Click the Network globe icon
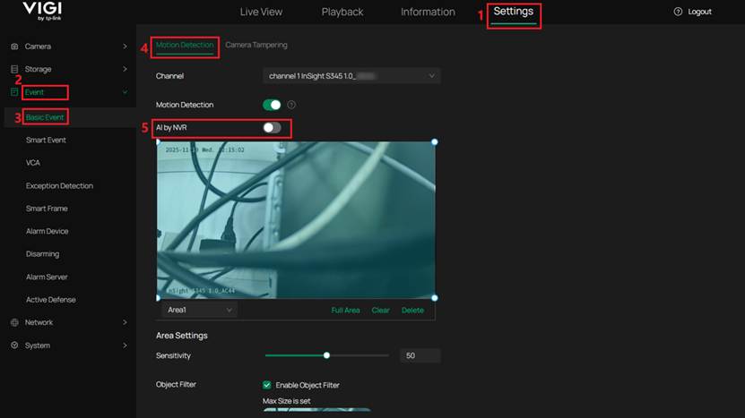 (14, 322)
